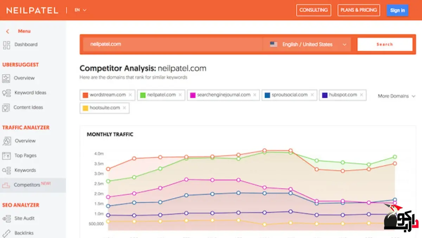This screenshot has height=238, width=422.
Task: Click the Keyword Ideas icon
Action: pyautogui.click(x=6, y=93)
